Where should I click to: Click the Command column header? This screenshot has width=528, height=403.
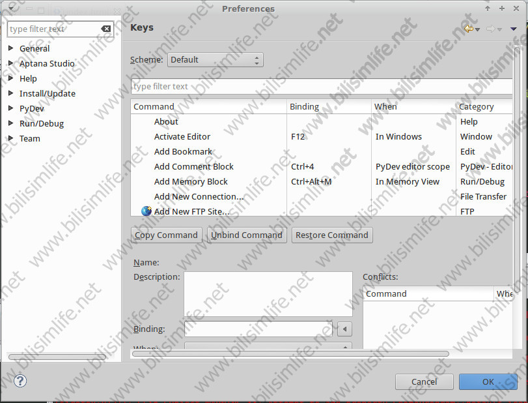[208, 106]
